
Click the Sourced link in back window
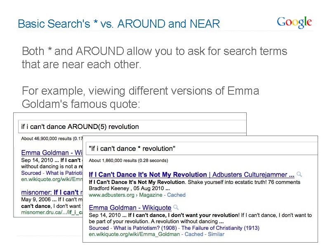click(x=31, y=173)
